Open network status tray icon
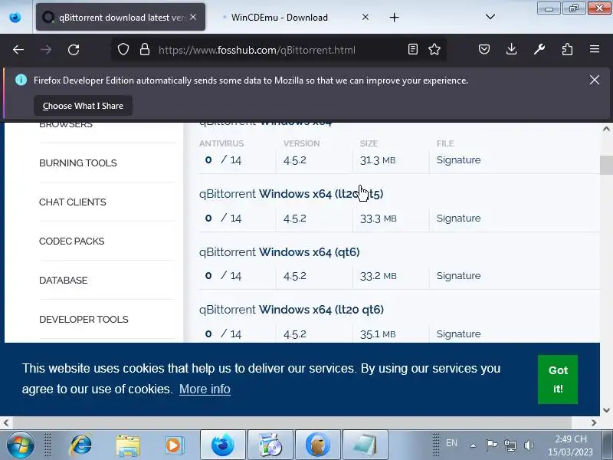The width and height of the screenshot is (613, 460). click(510, 445)
